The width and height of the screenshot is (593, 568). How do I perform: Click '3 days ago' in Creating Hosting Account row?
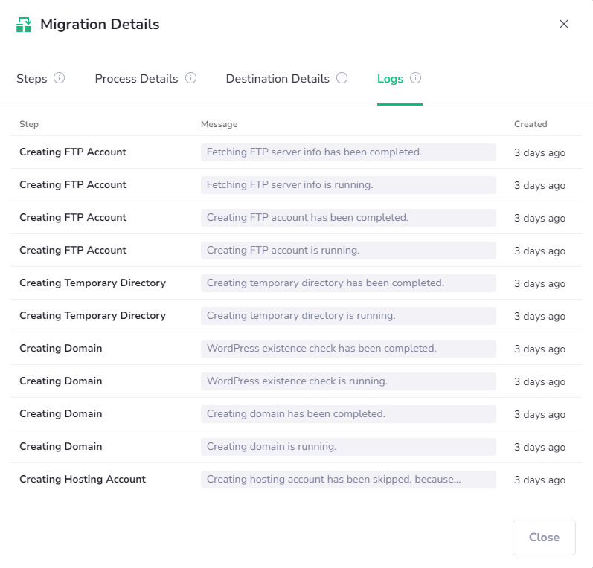(539, 480)
